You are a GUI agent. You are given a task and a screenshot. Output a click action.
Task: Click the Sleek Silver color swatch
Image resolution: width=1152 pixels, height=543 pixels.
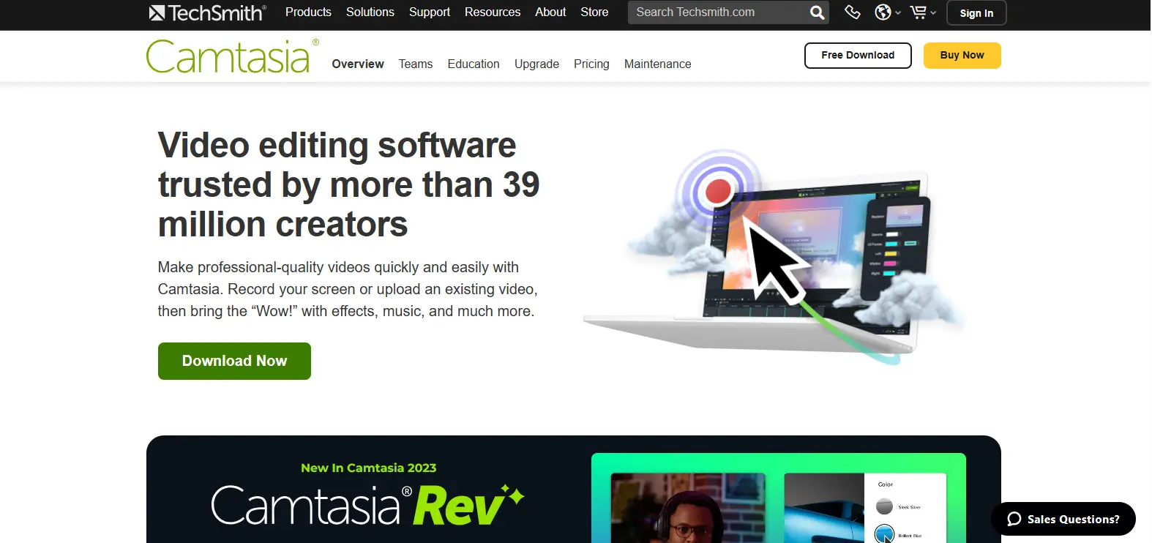click(884, 506)
